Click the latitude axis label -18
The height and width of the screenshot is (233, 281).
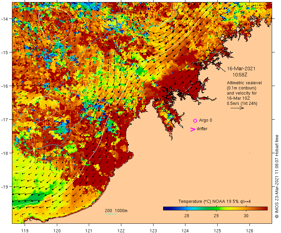point(4,153)
